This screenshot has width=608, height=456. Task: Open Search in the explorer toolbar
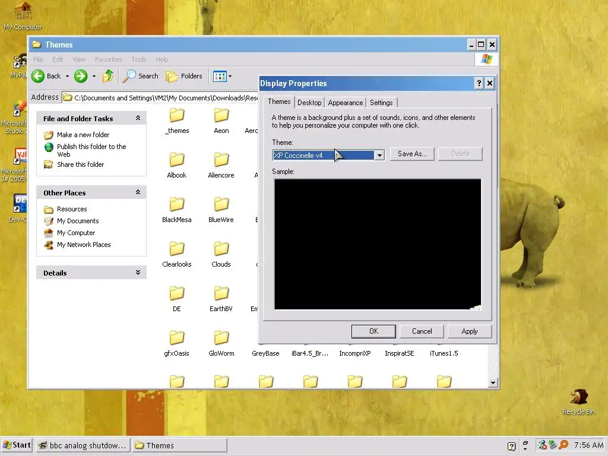(x=140, y=76)
